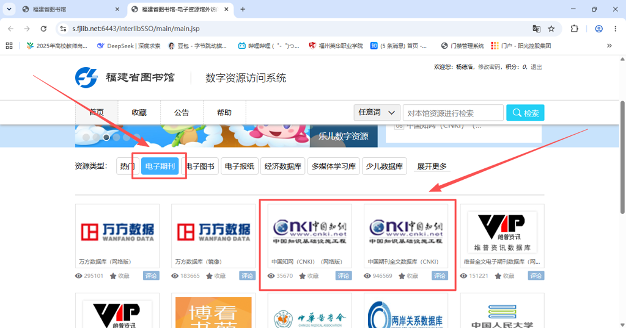Click 评论 under 万方数据库（网络版）
This screenshot has width=626, height=328.
152,276
